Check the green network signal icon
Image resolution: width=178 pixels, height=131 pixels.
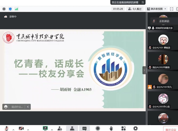tap(16, 9)
